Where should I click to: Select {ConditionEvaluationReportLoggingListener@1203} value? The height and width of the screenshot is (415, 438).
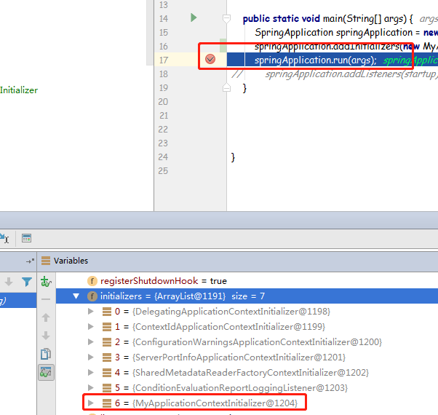(240, 387)
